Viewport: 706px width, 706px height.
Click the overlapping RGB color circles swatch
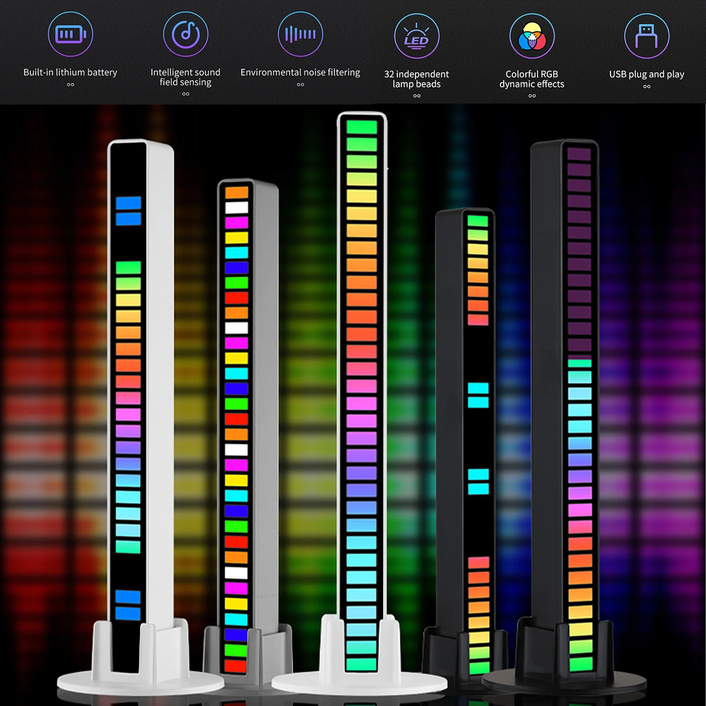[x=531, y=37]
